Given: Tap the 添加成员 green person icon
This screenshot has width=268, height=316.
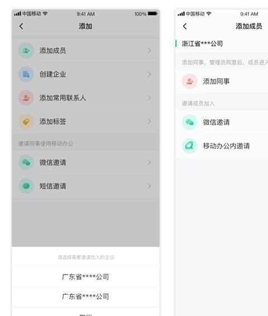Looking at the screenshot, I should [x=26, y=50].
